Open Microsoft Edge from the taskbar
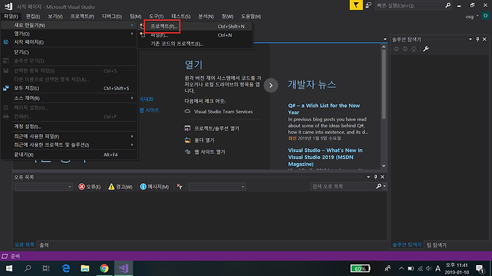492x276 pixels. 66,269
